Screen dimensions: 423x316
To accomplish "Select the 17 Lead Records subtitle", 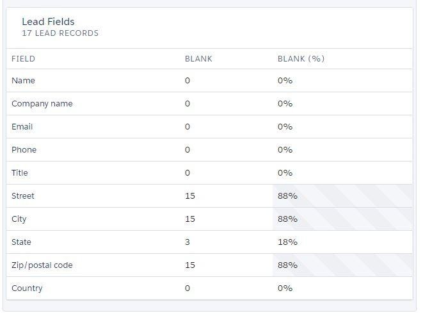I will click(x=60, y=33).
